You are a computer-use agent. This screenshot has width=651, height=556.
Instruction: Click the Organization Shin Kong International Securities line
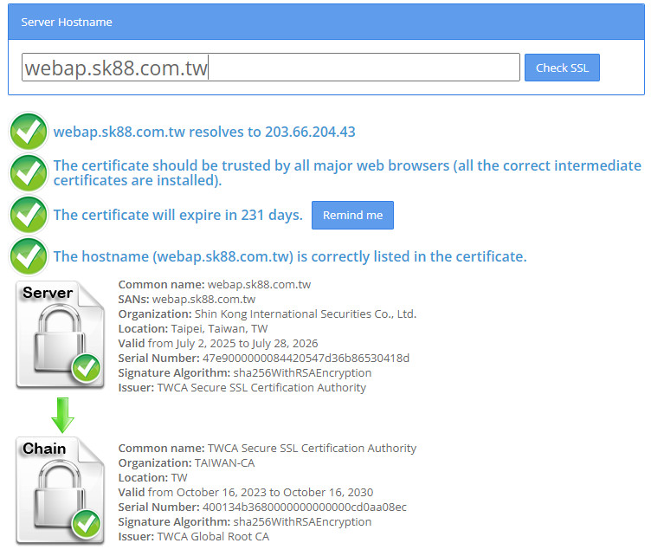click(x=267, y=314)
